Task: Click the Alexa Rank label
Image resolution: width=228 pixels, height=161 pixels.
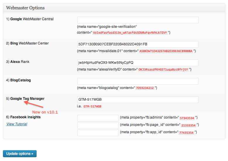Action: pos(18,62)
